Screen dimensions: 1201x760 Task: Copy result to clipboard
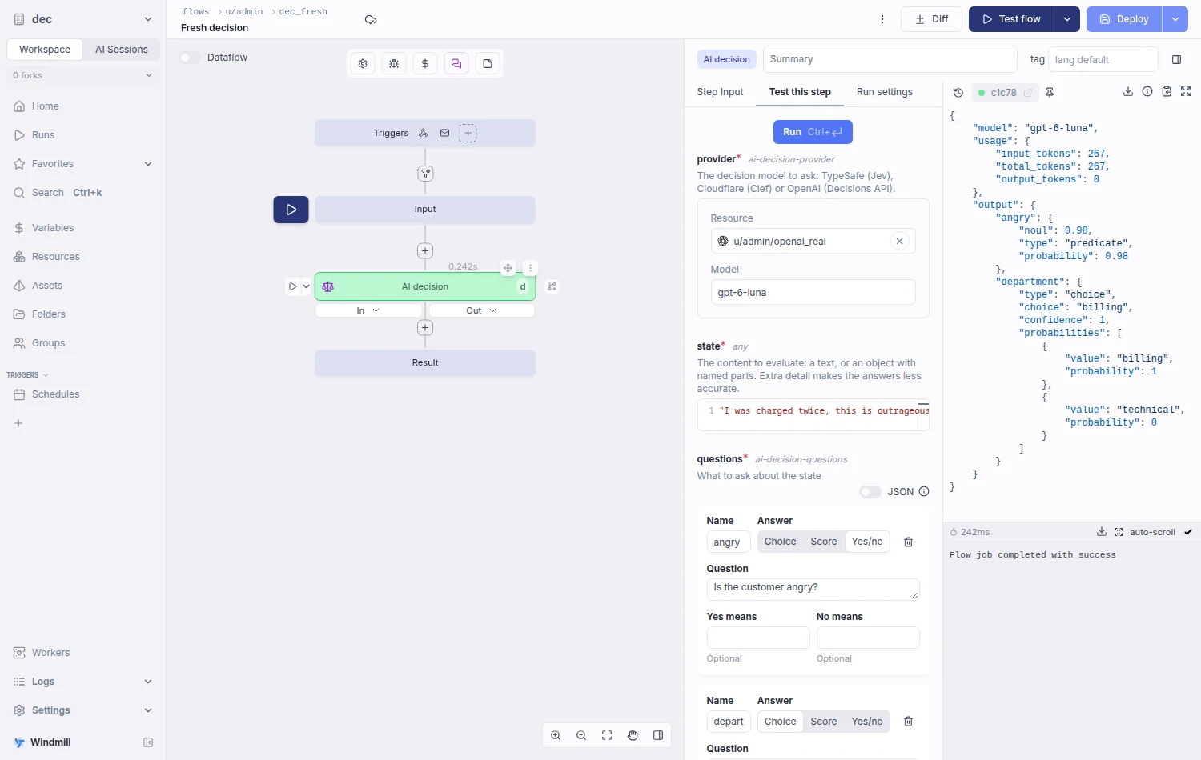click(x=1167, y=92)
